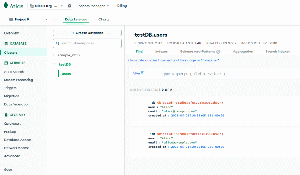Select sample_mflix database name
This screenshot has width=300, height=175.
click(69, 55)
